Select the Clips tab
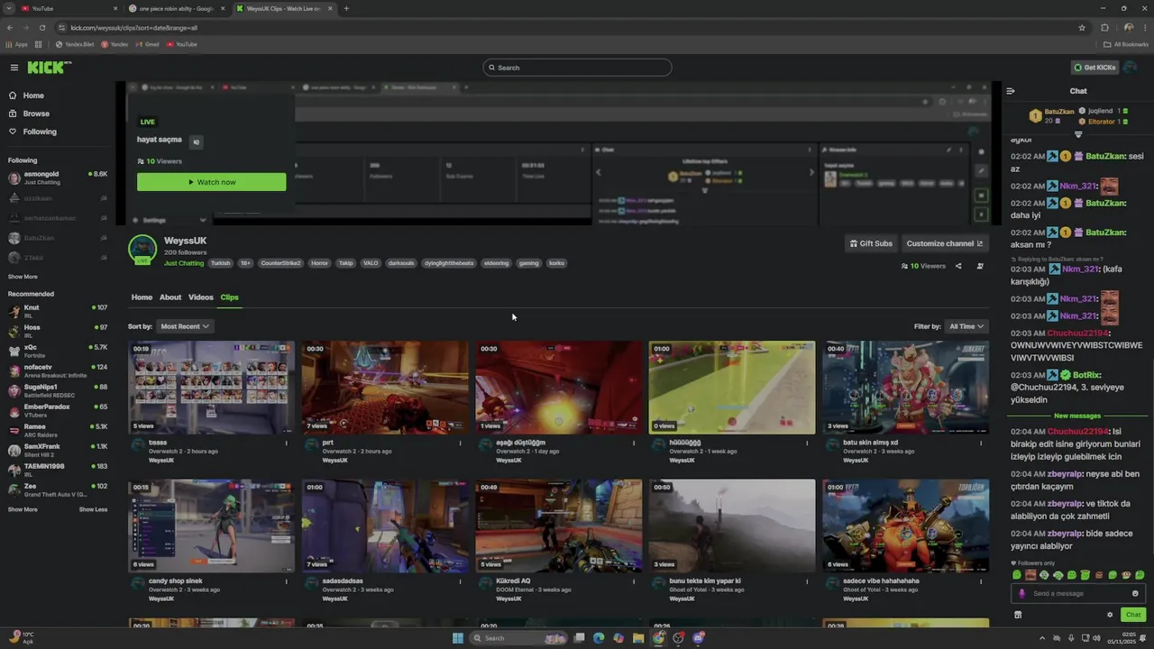Viewport: 1154px width, 649px height. 230,297
